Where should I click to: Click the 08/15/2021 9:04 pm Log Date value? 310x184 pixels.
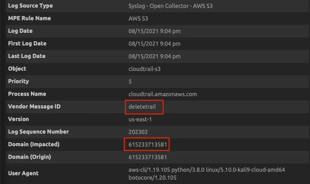pos(154,31)
